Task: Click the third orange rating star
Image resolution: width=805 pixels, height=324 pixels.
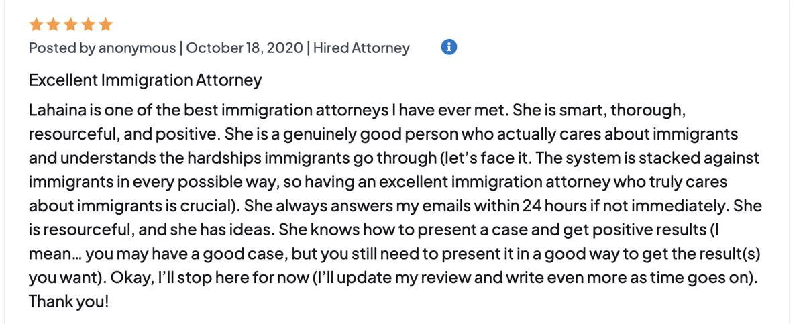Action: point(71,25)
